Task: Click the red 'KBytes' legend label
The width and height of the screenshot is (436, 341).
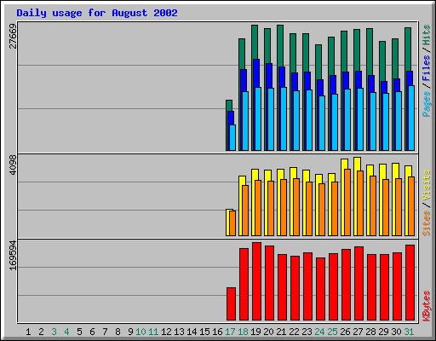Action: click(x=427, y=306)
